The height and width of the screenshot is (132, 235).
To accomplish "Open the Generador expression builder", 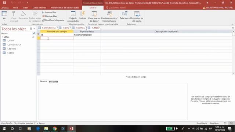I will (23, 15).
